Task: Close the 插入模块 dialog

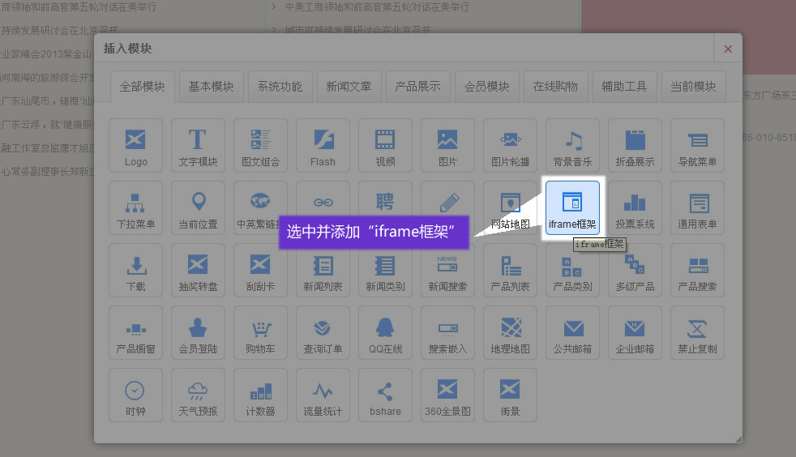Action: point(727,49)
